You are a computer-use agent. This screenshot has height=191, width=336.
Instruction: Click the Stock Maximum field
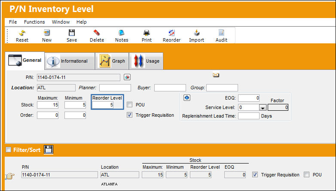point(48,105)
